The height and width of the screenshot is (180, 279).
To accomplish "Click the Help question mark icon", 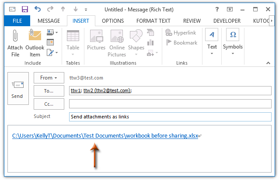I will 217,9.
